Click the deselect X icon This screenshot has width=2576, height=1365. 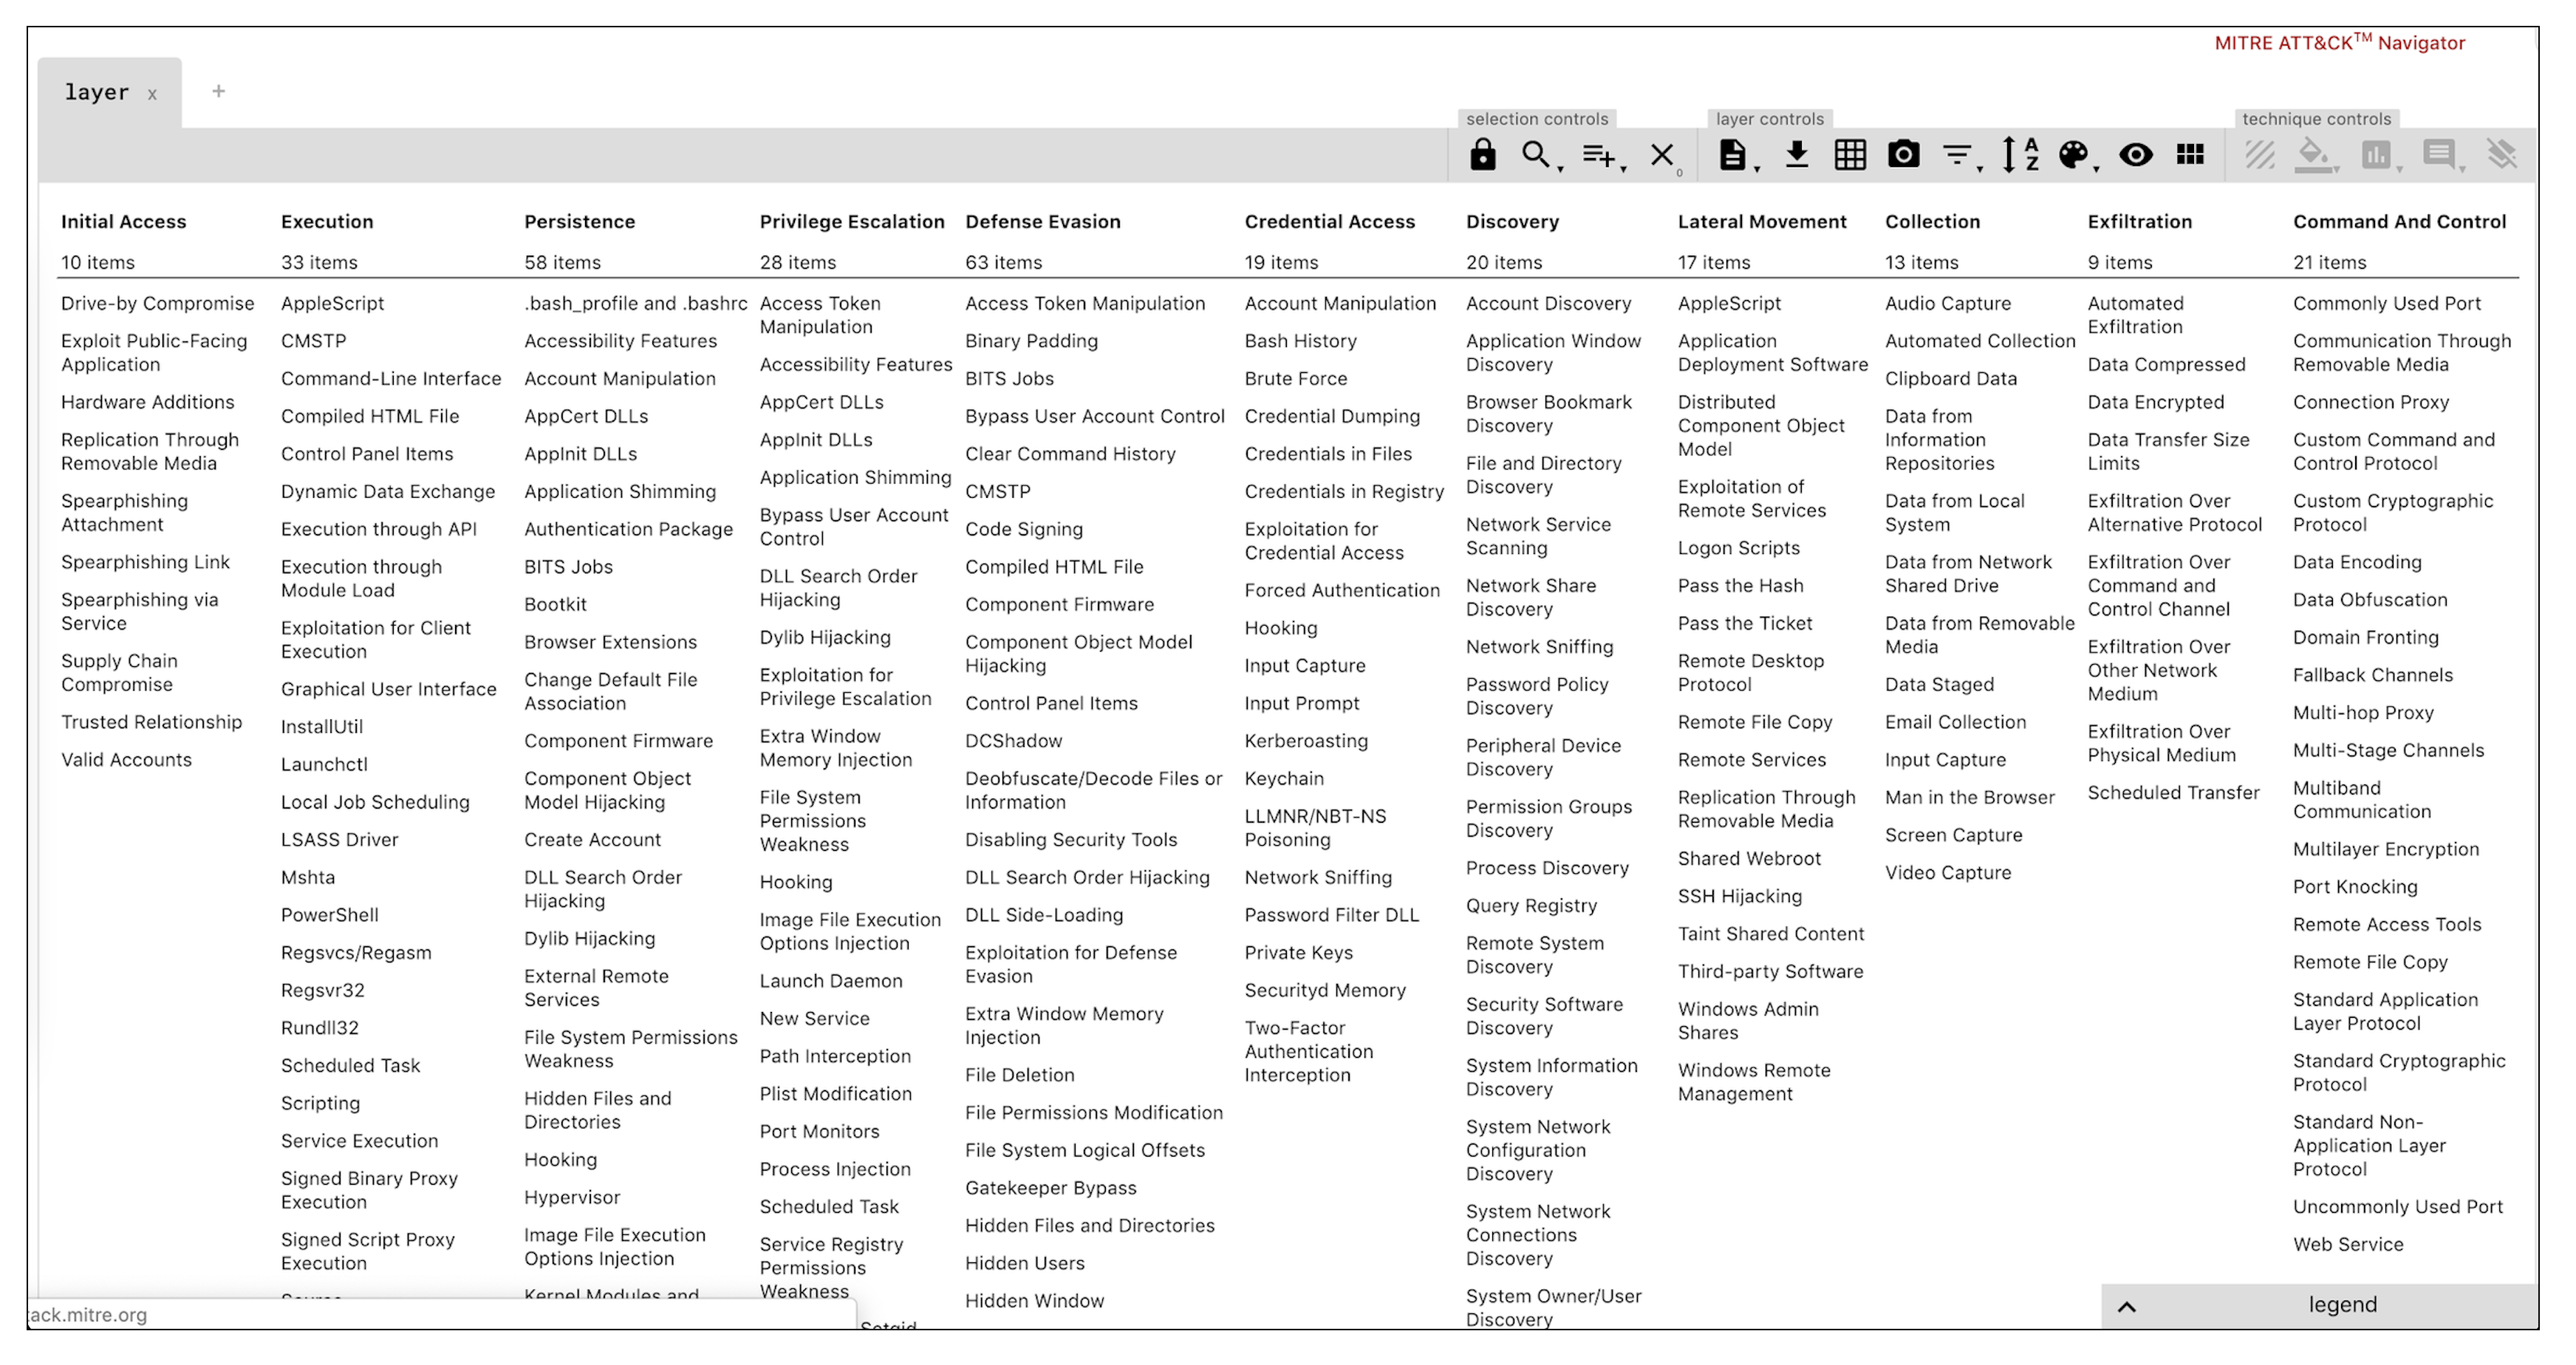tap(1663, 156)
